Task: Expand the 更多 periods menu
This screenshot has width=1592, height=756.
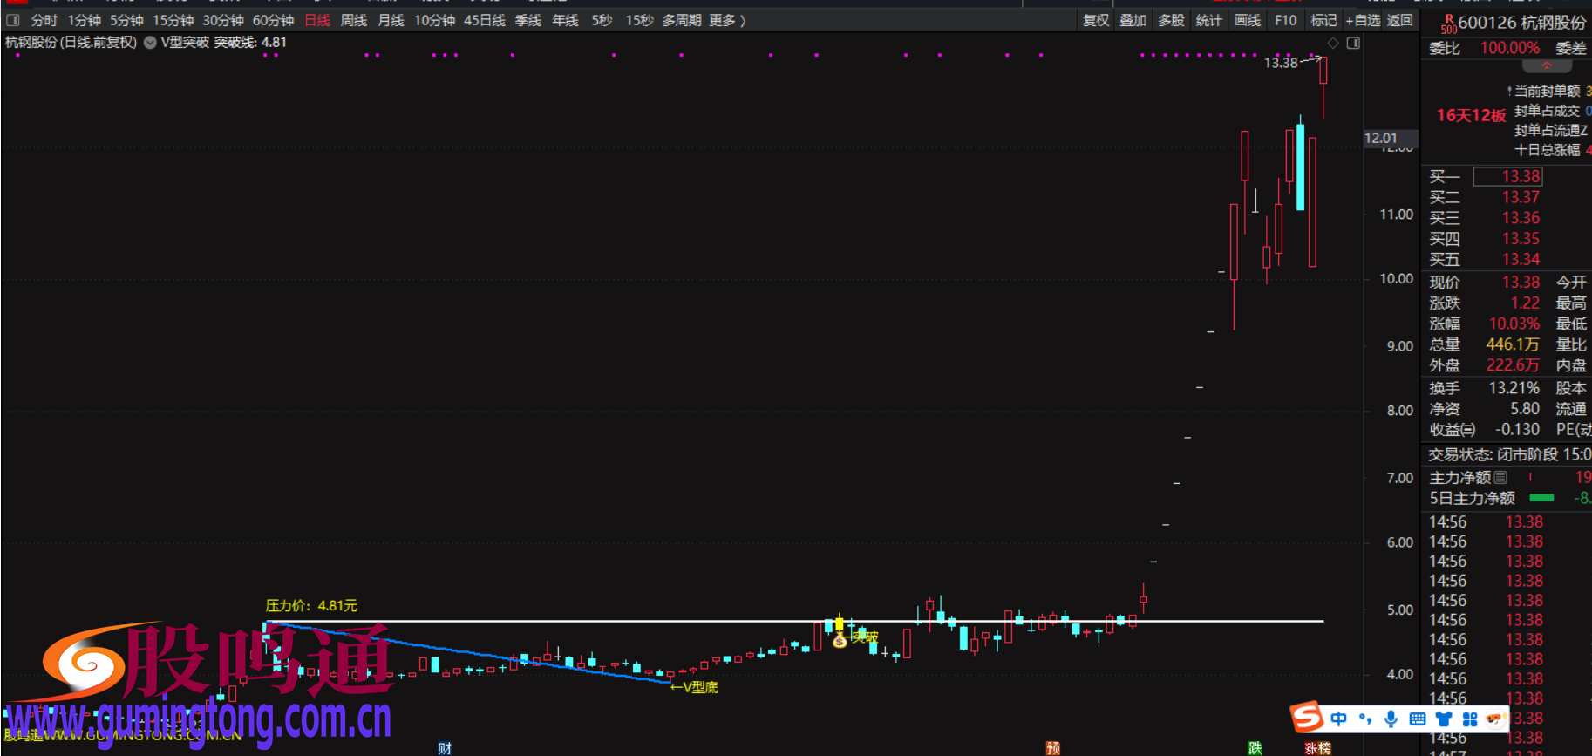Action: (x=727, y=20)
